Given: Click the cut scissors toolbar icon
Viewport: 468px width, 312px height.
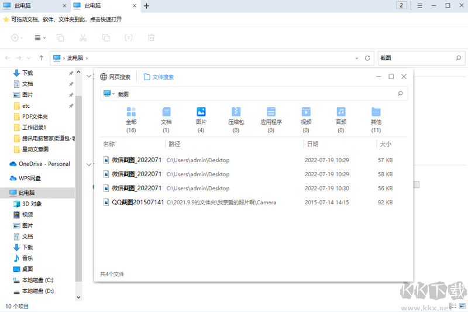Looking at the screenshot, I should pos(83,37).
